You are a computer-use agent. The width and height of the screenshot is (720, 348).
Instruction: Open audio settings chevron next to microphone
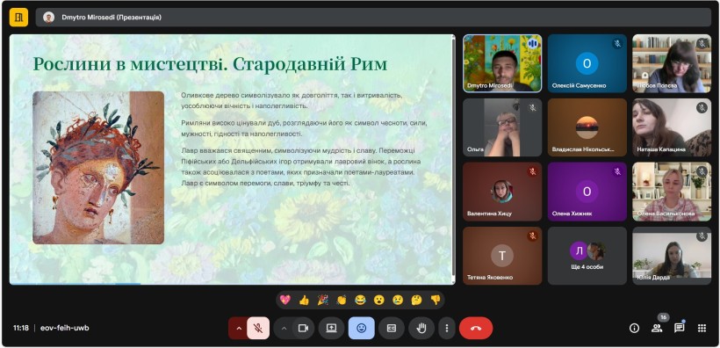pos(238,329)
